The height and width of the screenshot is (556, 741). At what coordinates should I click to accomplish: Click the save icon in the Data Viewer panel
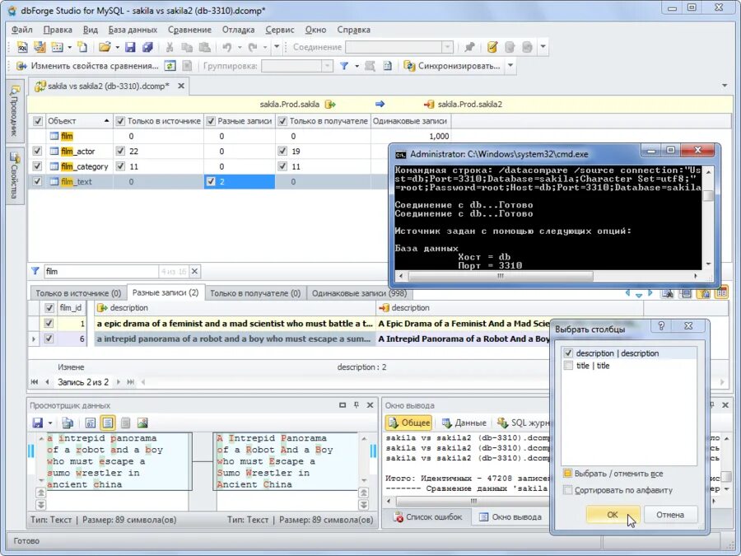(37, 423)
